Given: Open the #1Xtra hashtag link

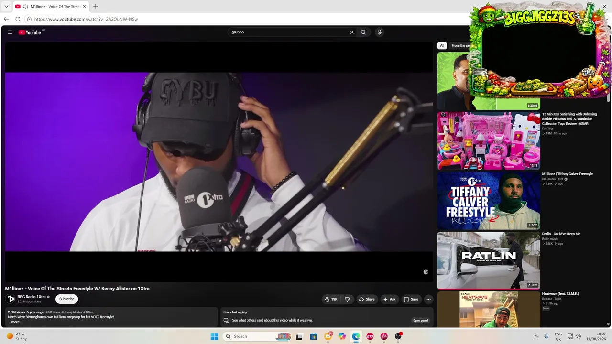Looking at the screenshot, I should pyautogui.click(x=88, y=312).
